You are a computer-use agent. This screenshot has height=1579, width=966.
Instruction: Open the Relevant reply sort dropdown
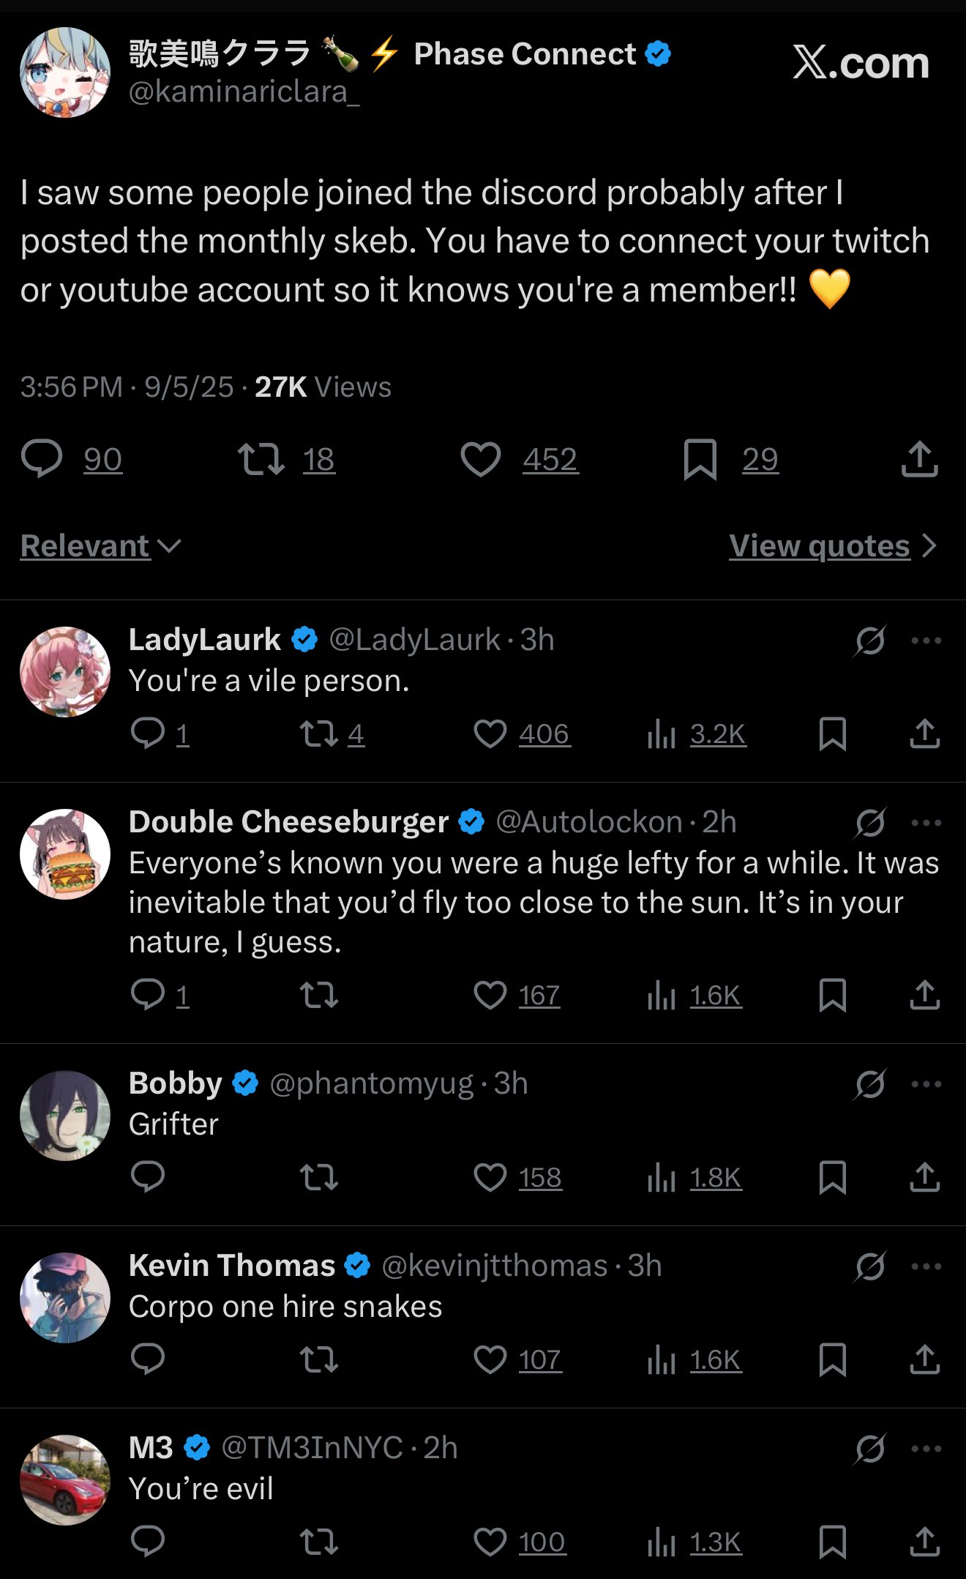pyautogui.click(x=100, y=546)
